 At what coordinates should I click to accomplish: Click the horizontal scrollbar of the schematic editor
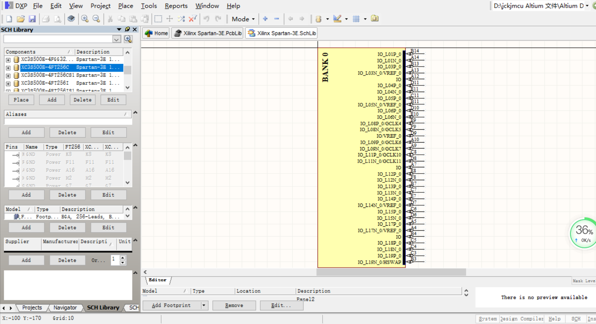[391, 272]
